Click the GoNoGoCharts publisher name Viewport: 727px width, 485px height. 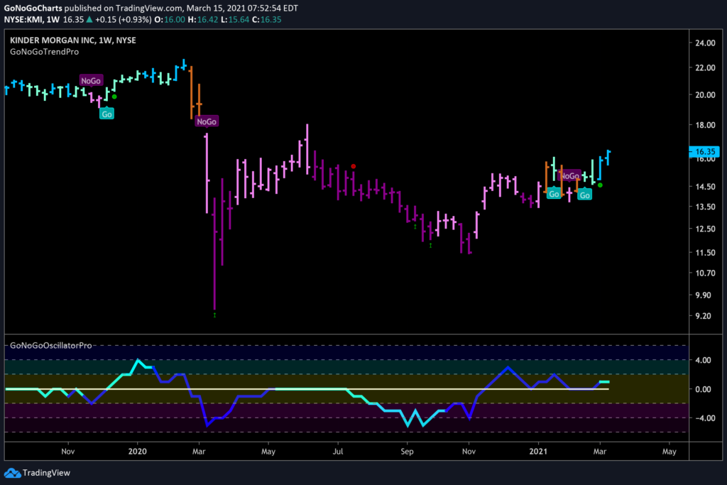pyautogui.click(x=33, y=9)
